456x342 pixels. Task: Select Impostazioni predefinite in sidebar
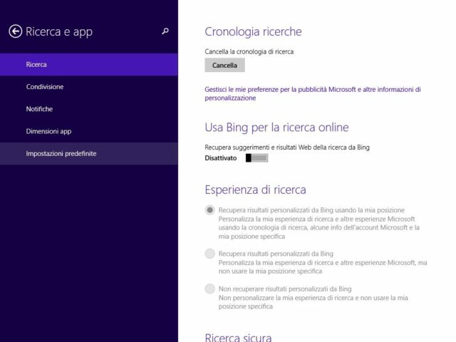pos(61,153)
